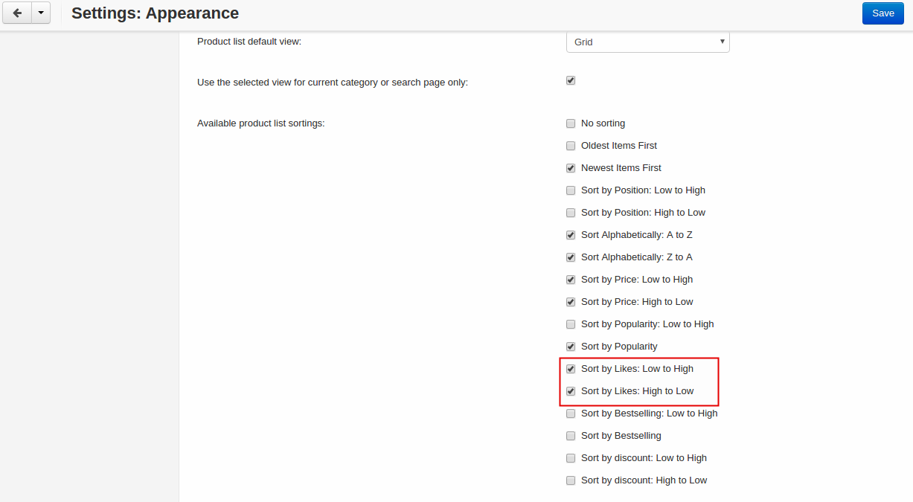Click the back arrow icon
Viewport: 913px width, 502px height.
tap(17, 13)
